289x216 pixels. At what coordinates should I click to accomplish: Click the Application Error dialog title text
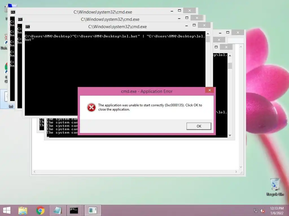147,91
